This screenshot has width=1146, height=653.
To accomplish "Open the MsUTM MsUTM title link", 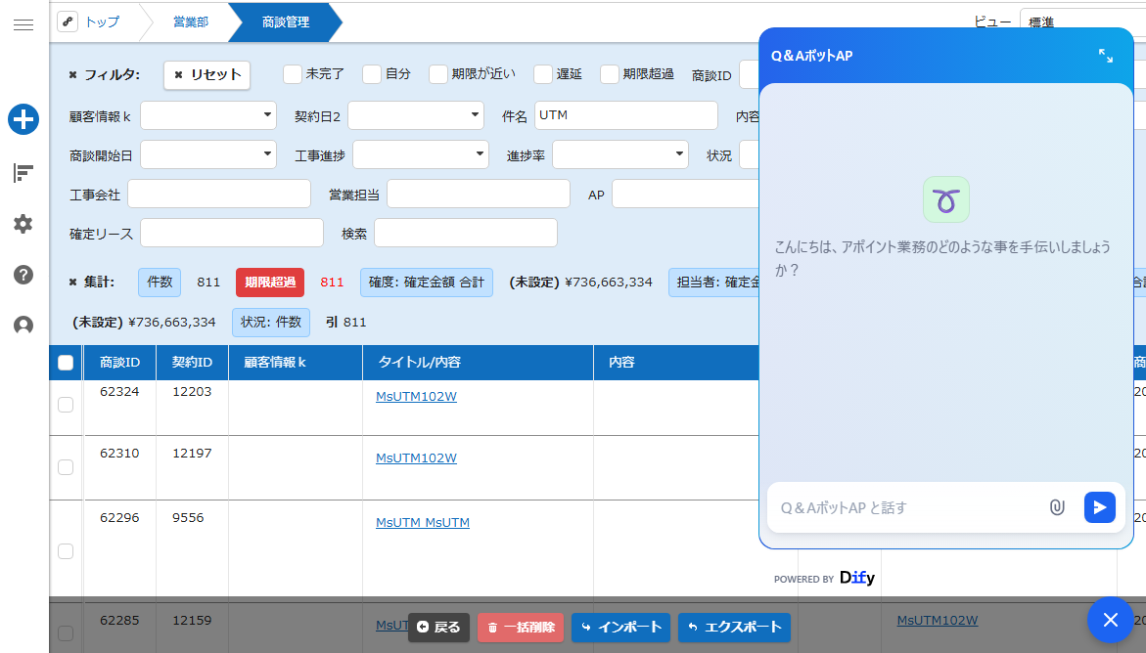I will coord(423,522).
